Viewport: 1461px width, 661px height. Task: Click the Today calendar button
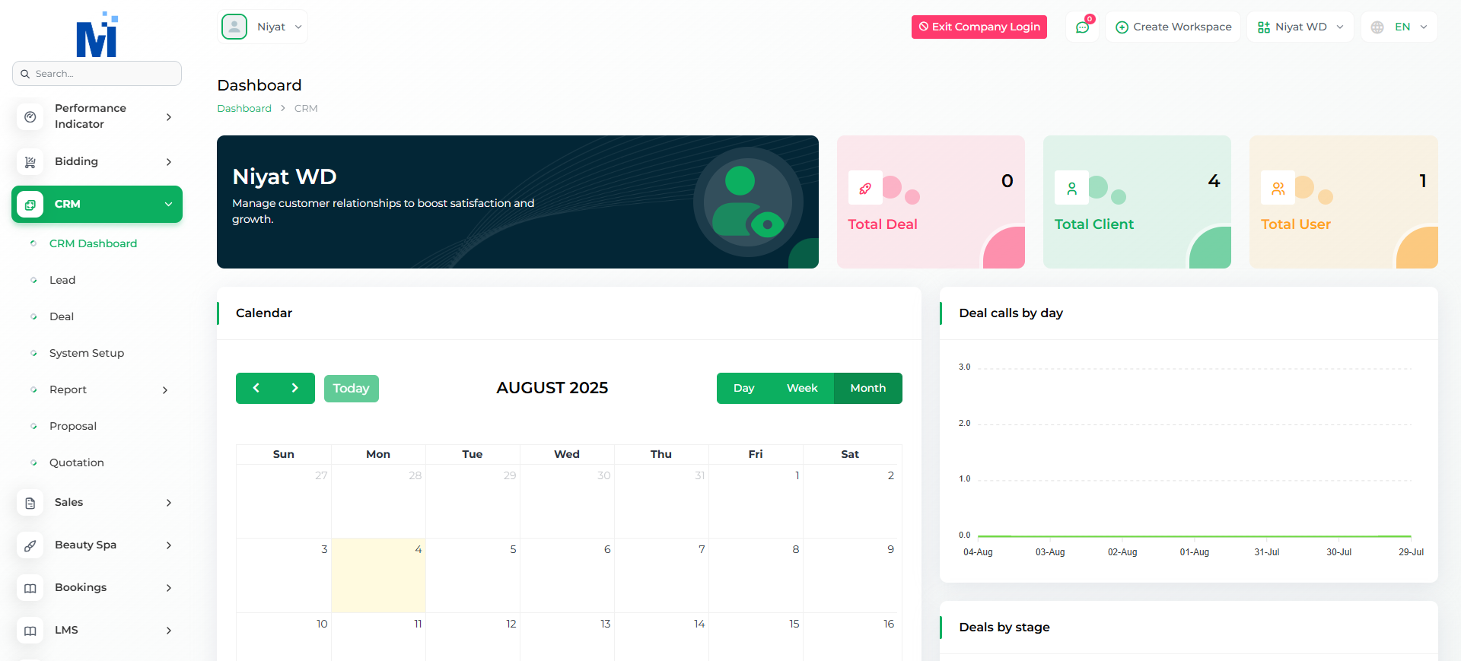(351, 389)
